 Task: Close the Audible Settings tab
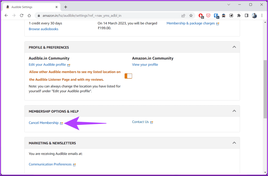pyautogui.click(x=57, y=7)
